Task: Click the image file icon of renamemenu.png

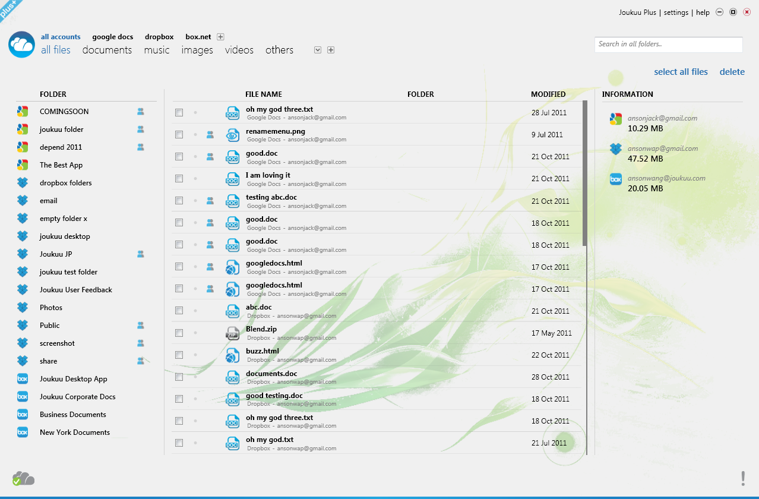Action: (x=232, y=135)
